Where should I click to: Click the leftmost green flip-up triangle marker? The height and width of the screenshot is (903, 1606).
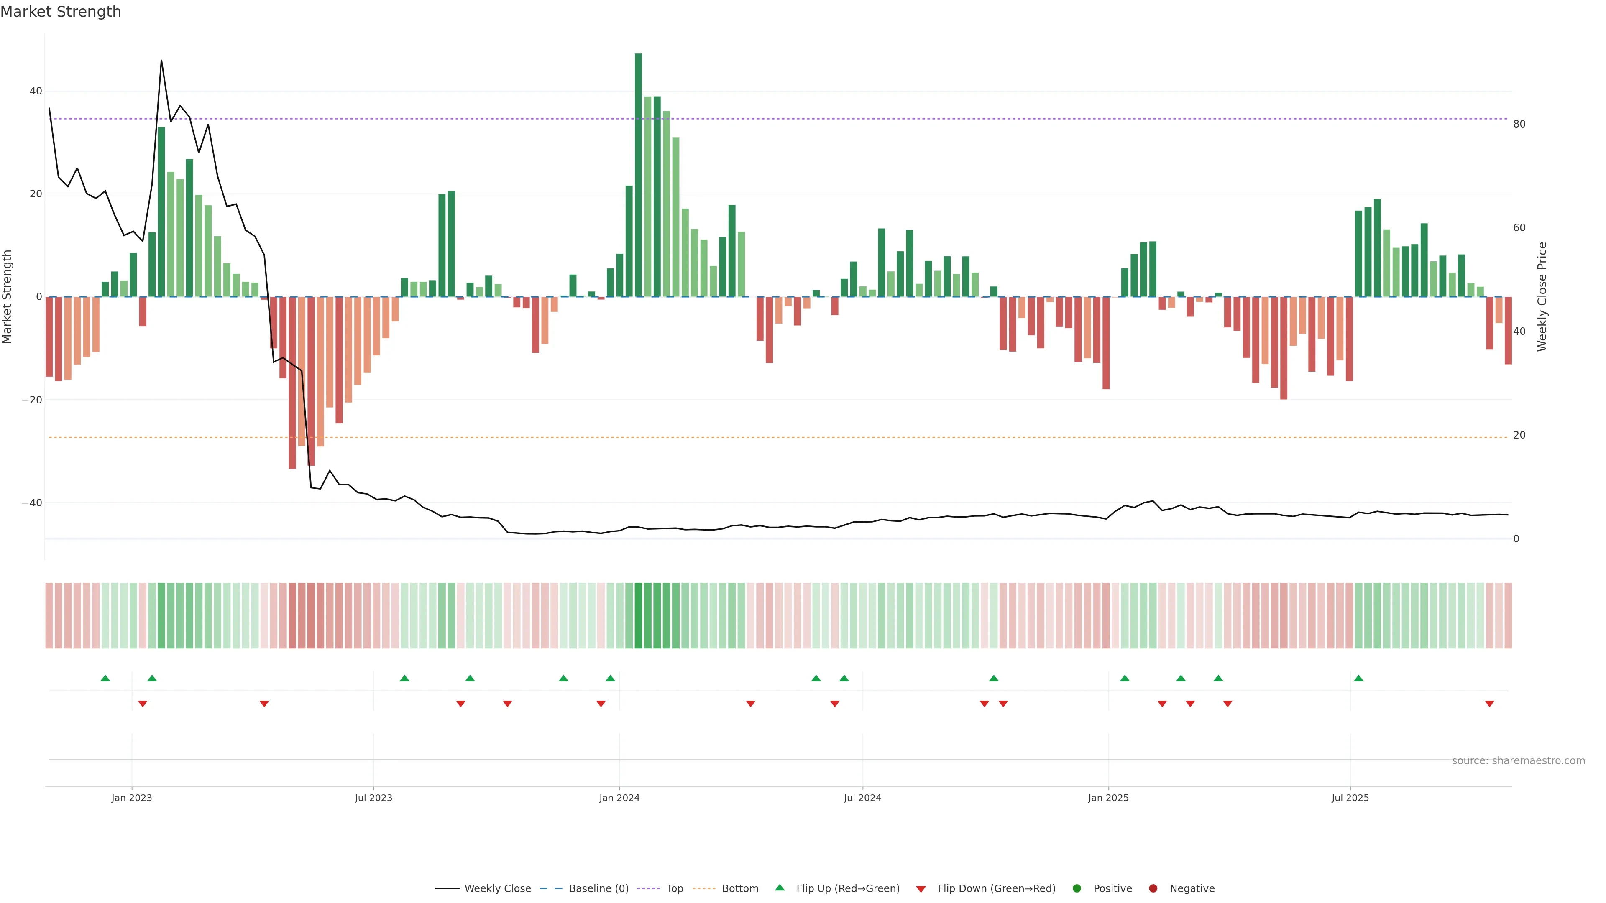[105, 678]
